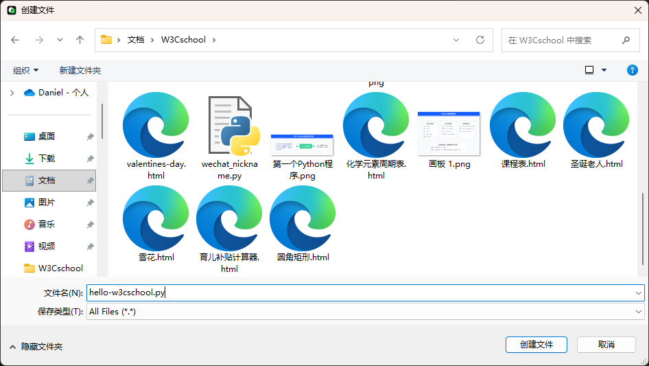Open view options dropdown arrow
Screen dimensions: 649x366
(x=604, y=70)
